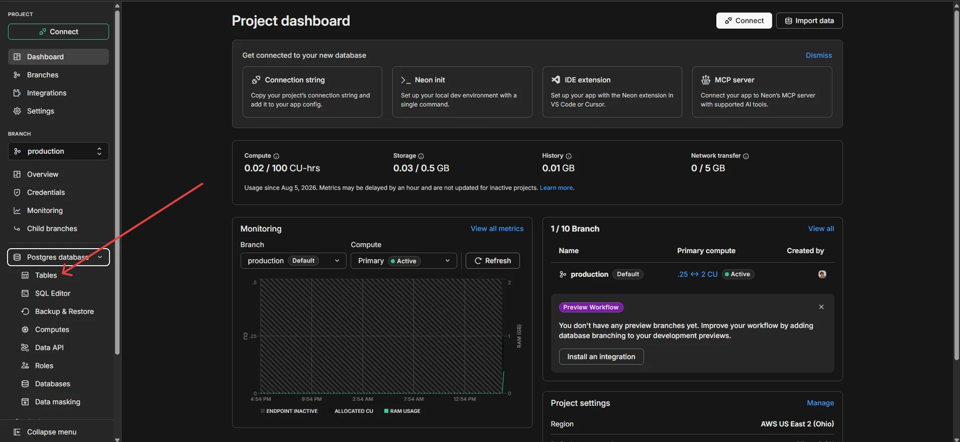Click the Network transfer info icon
The height and width of the screenshot is (442, 960).
pyautogui.click(x=746, y=156)
